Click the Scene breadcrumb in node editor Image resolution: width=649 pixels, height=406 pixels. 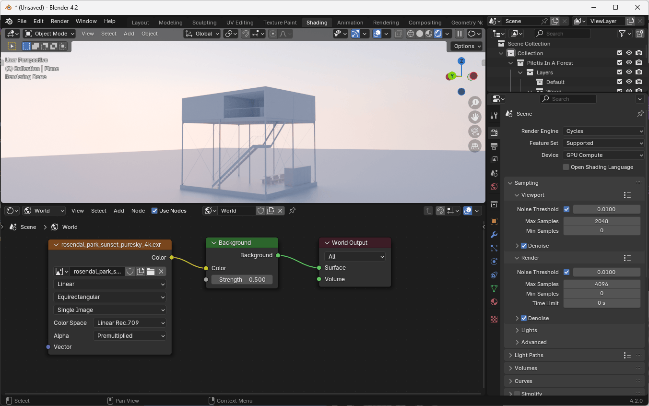[x=28, y=227]
